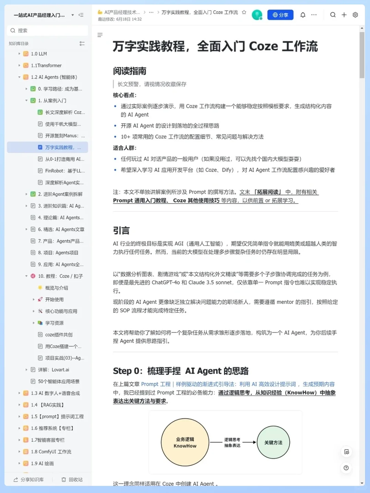
Task: Click the sidebar 搜索 input field
Action: 48,30
